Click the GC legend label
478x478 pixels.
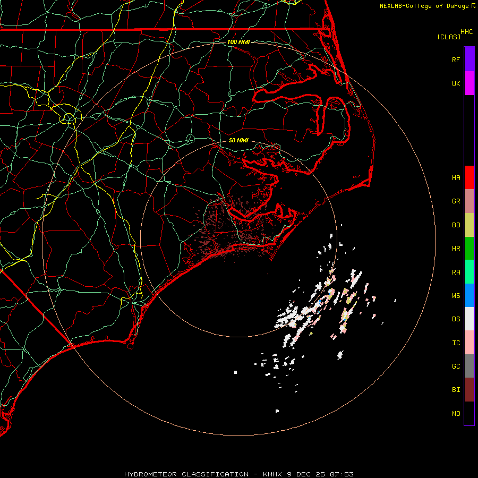pos(456,366)
